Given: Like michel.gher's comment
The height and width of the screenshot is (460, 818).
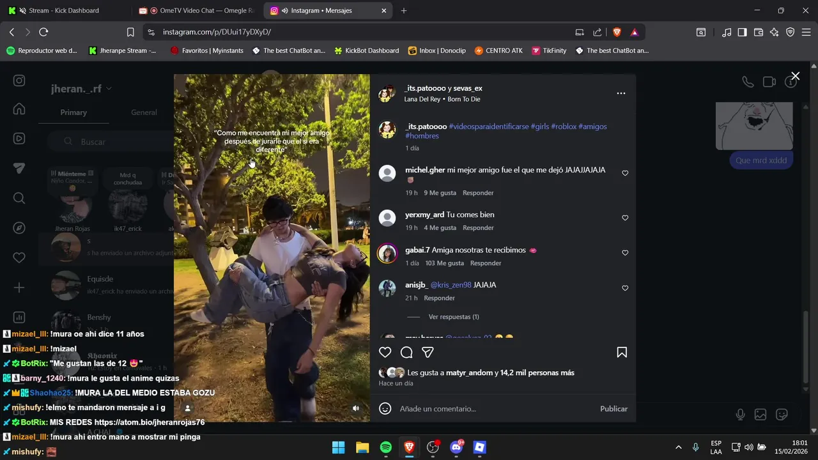Looking at the screenshot, I should (x=625, y=173).
